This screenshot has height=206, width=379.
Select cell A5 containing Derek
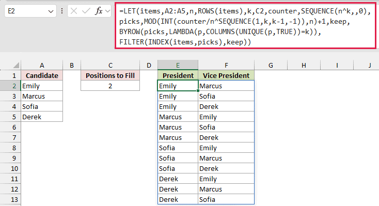42,117
